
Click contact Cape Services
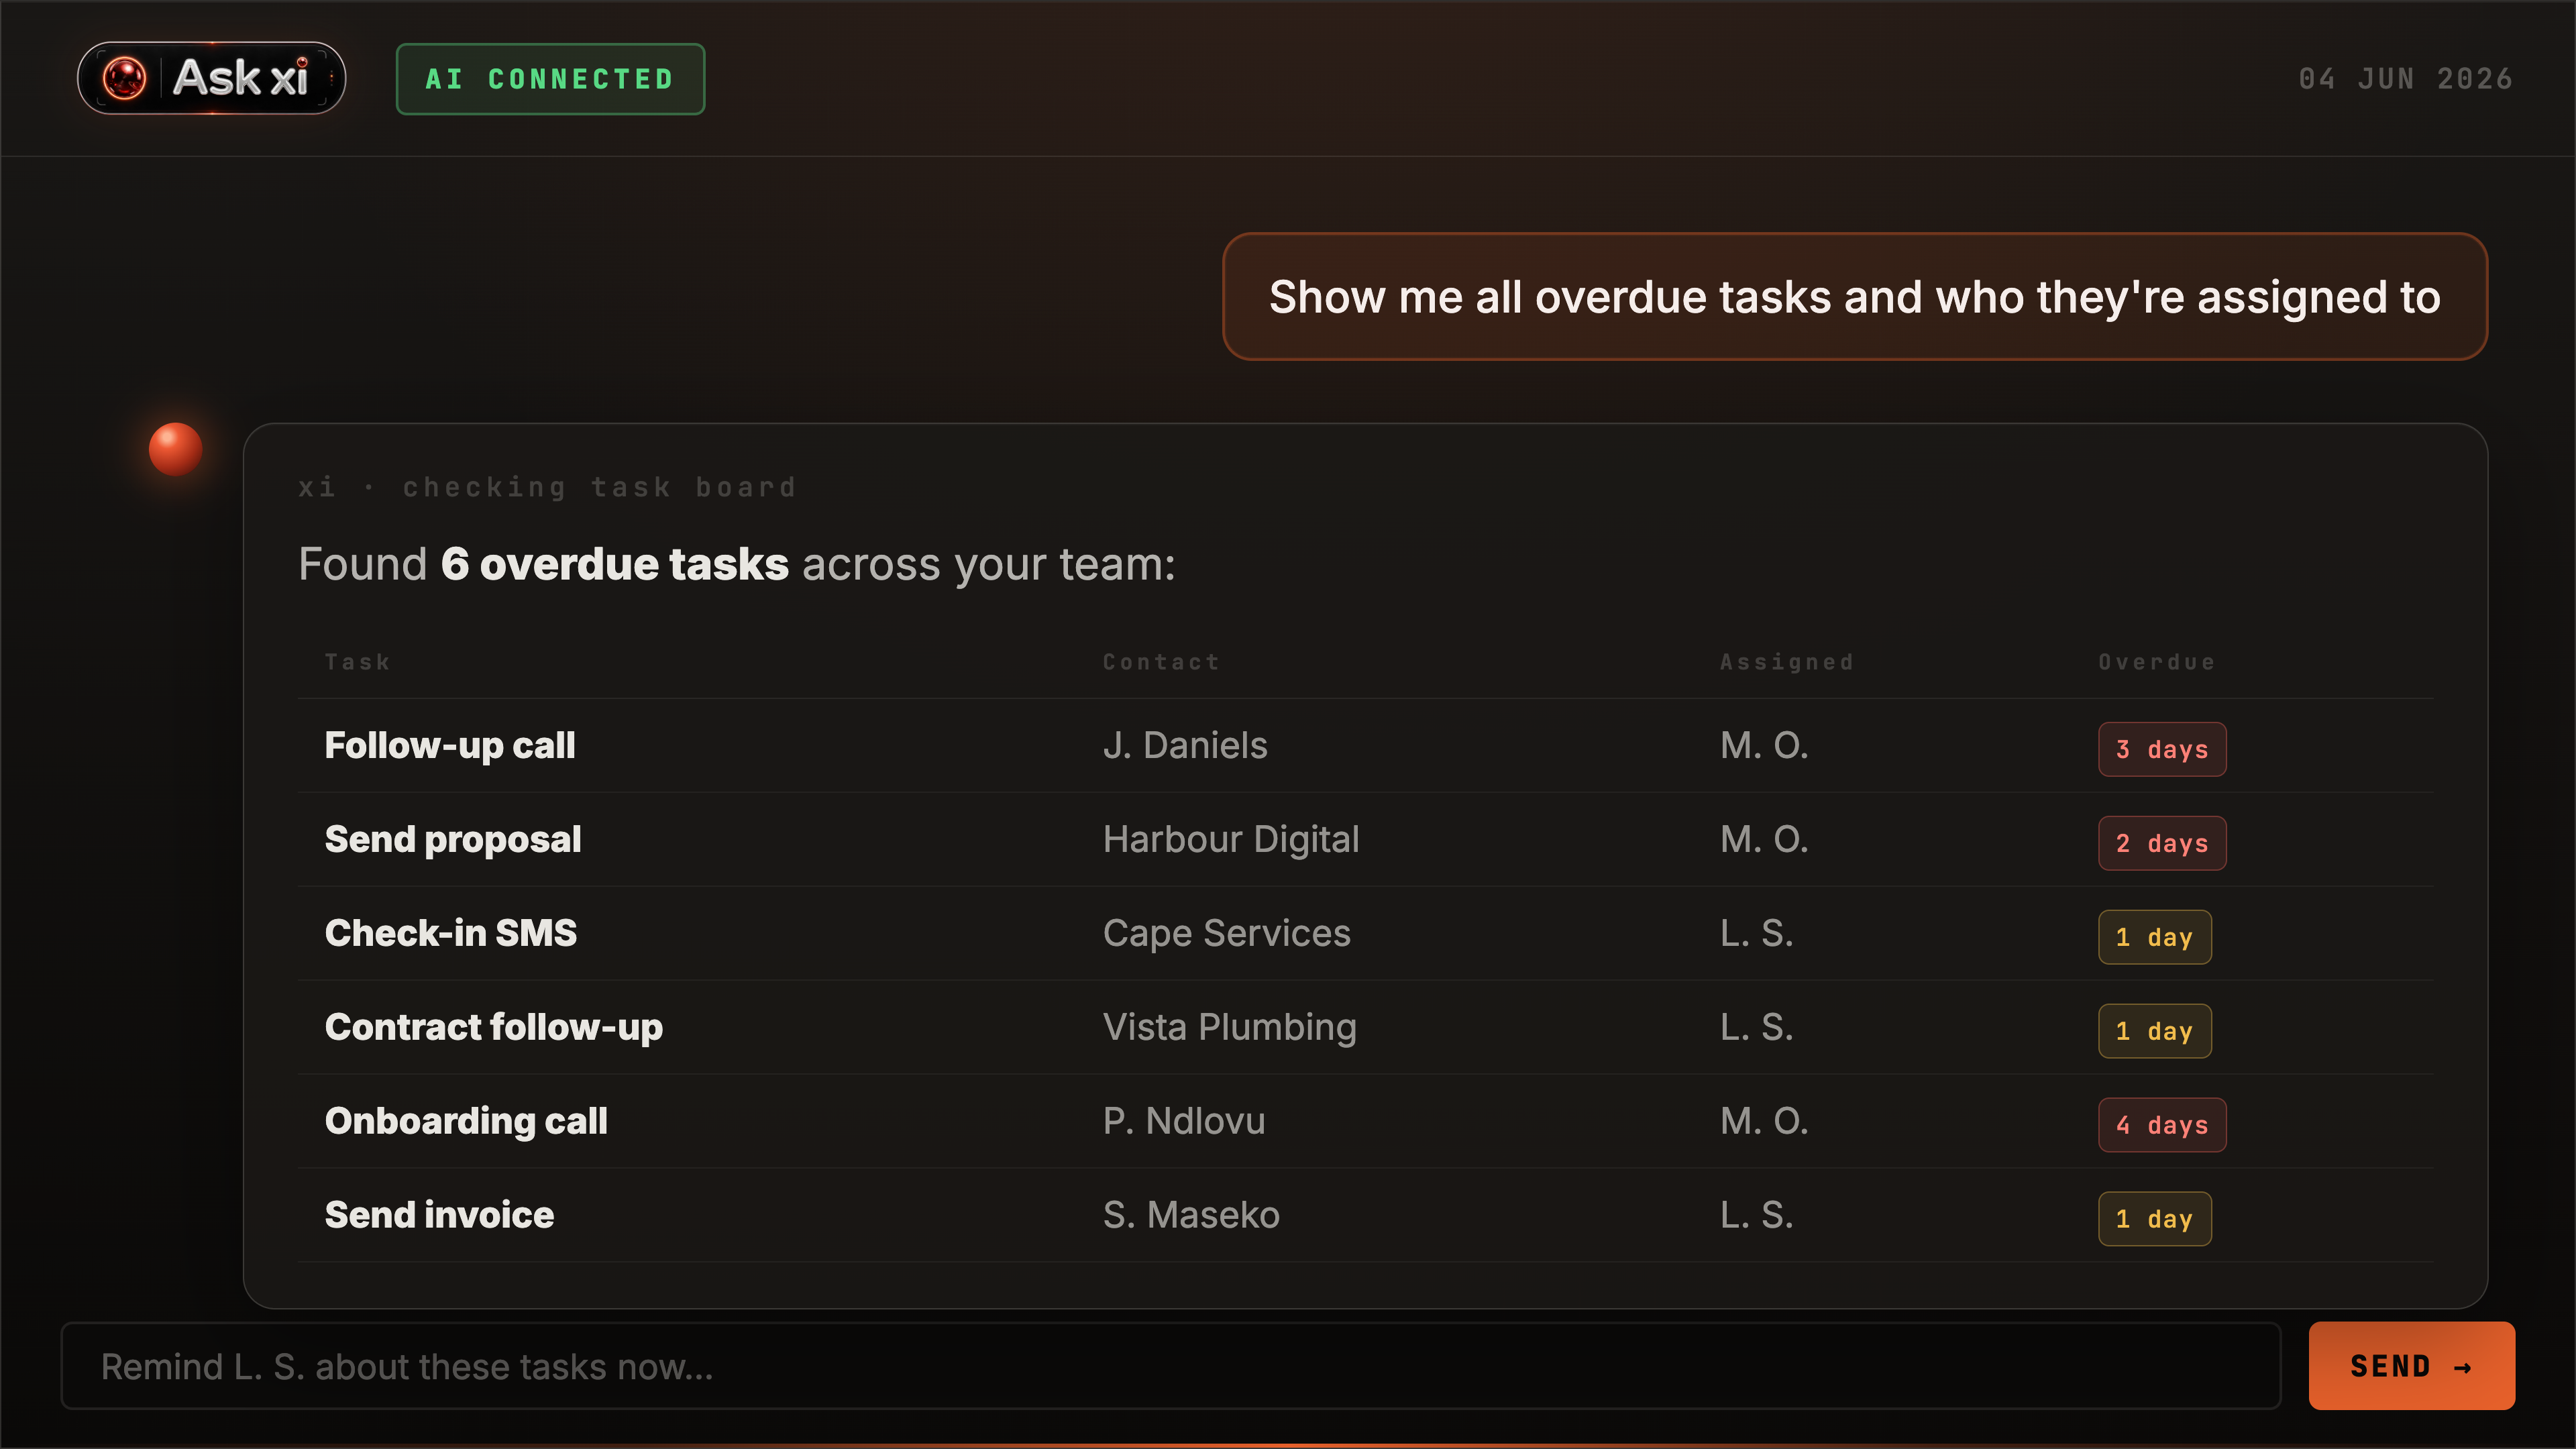pyautogui.click(x=1227, y=934)
